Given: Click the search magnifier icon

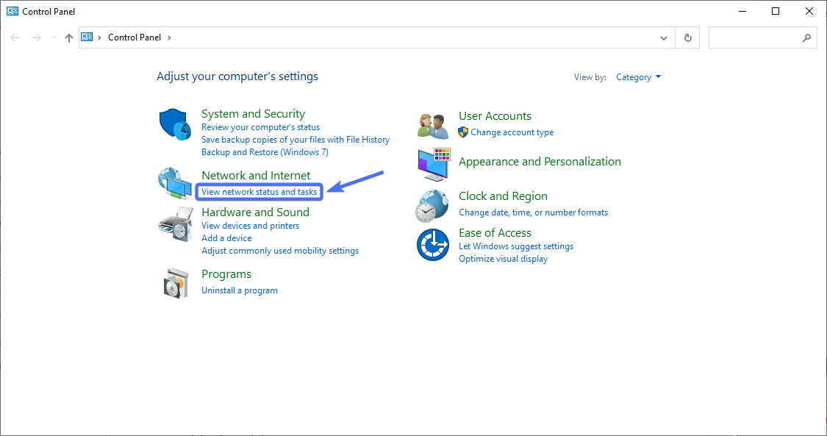Looking at the screenshot, I should click(806, 38).
